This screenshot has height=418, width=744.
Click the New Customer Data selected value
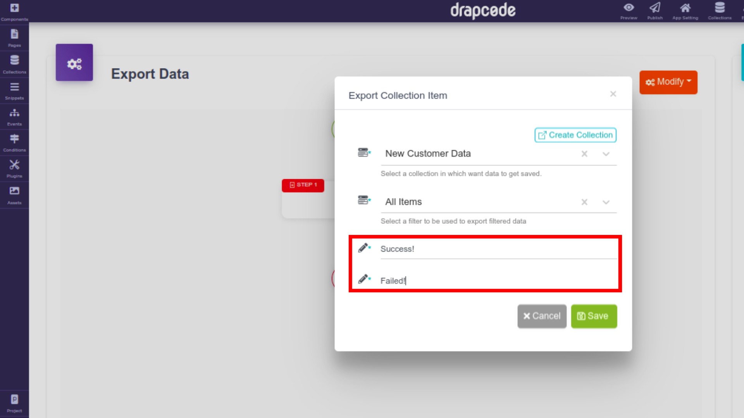(x=428, y=154)
